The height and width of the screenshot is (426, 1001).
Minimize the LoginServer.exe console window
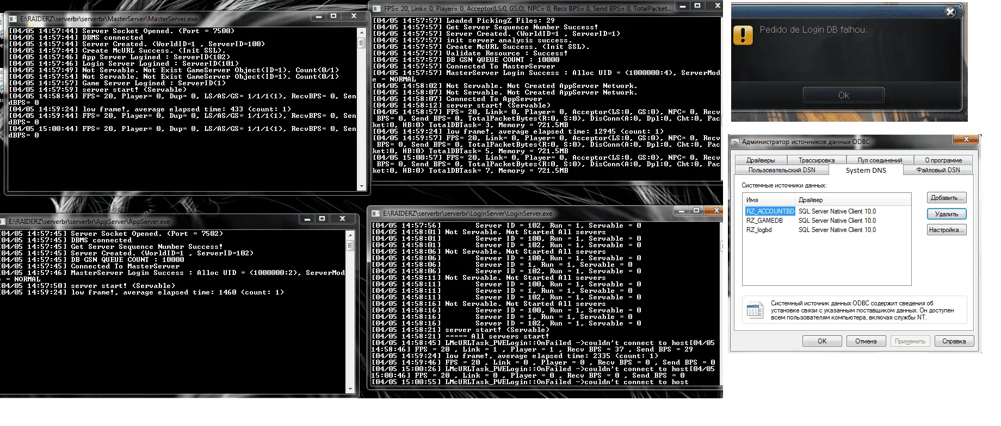coord(682,210)
